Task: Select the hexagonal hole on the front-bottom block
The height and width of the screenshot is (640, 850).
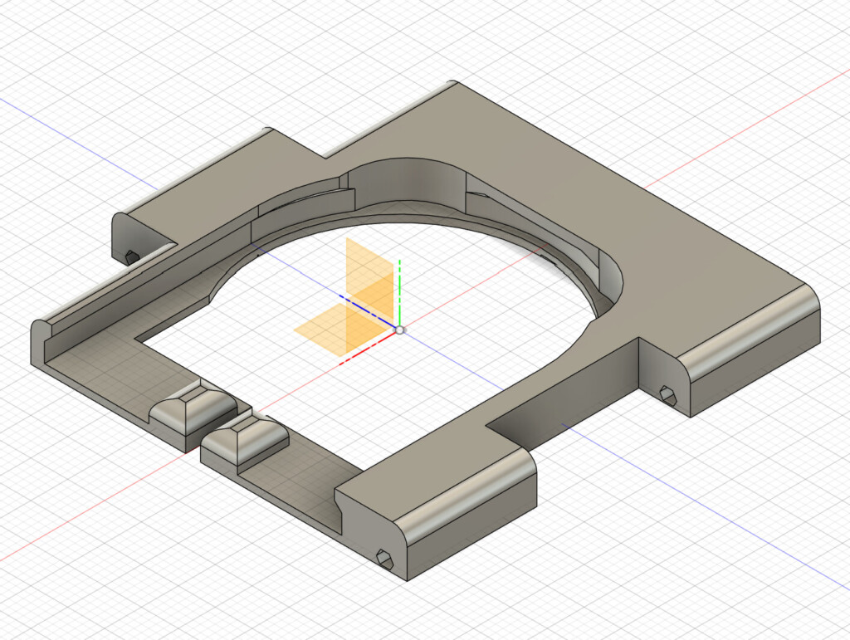Action: point(385,558)
